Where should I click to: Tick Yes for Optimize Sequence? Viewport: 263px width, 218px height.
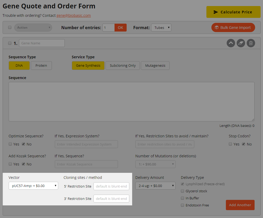10,144
